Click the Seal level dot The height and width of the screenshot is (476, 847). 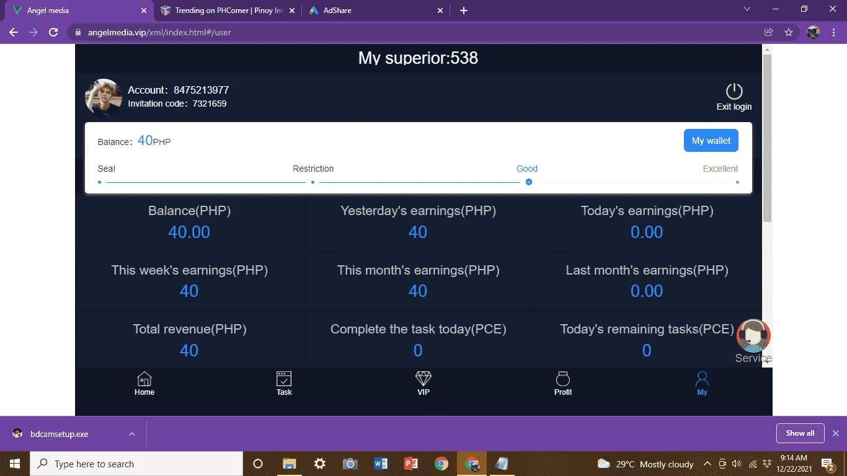point(99,182)
